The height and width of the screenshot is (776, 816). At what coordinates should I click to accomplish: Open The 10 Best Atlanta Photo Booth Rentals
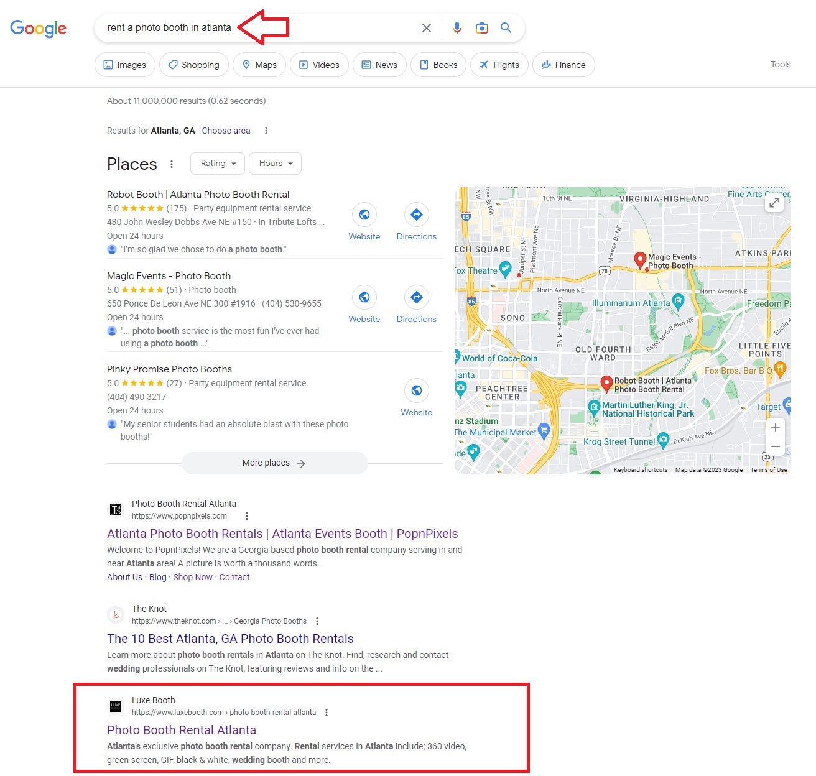click(230, 639)
